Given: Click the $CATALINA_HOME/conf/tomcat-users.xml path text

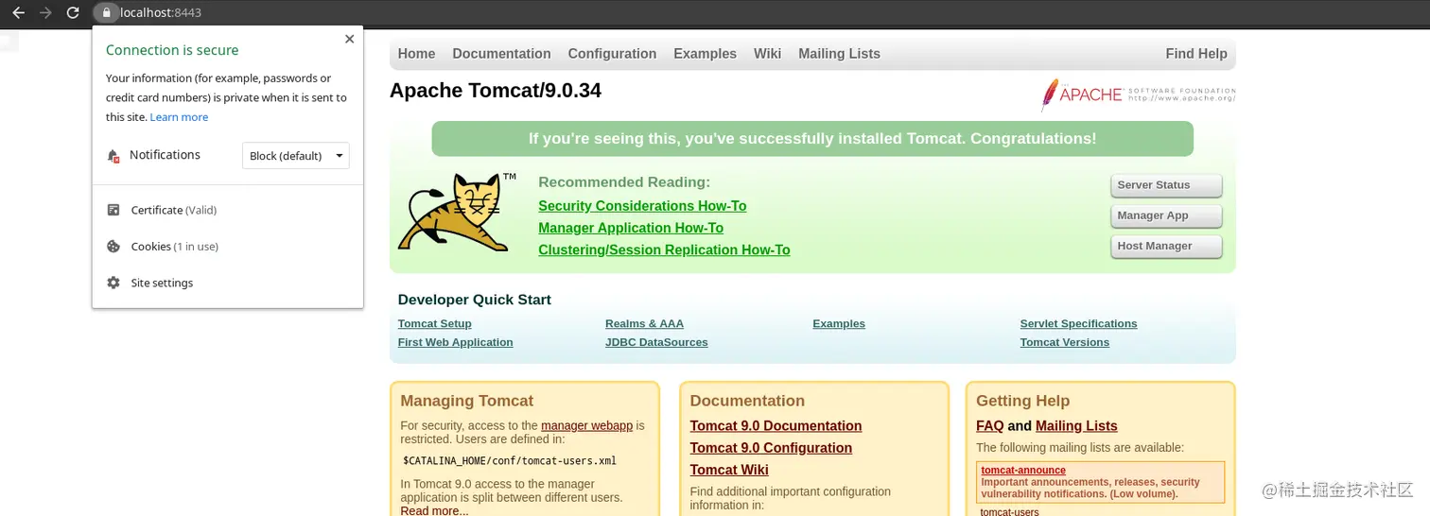Looking at the screenshot, I should (510, 461).
